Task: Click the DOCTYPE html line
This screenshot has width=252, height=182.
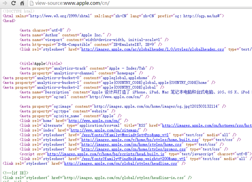Action: tap(18, 11)
